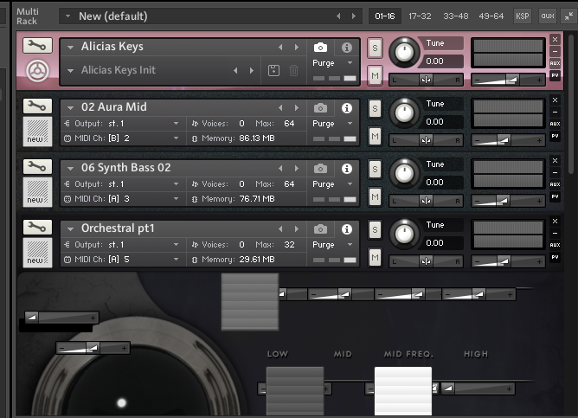Expand the 06 Synth Bass 02 name menu
The image size is (578, 418).
pos(70,169)
